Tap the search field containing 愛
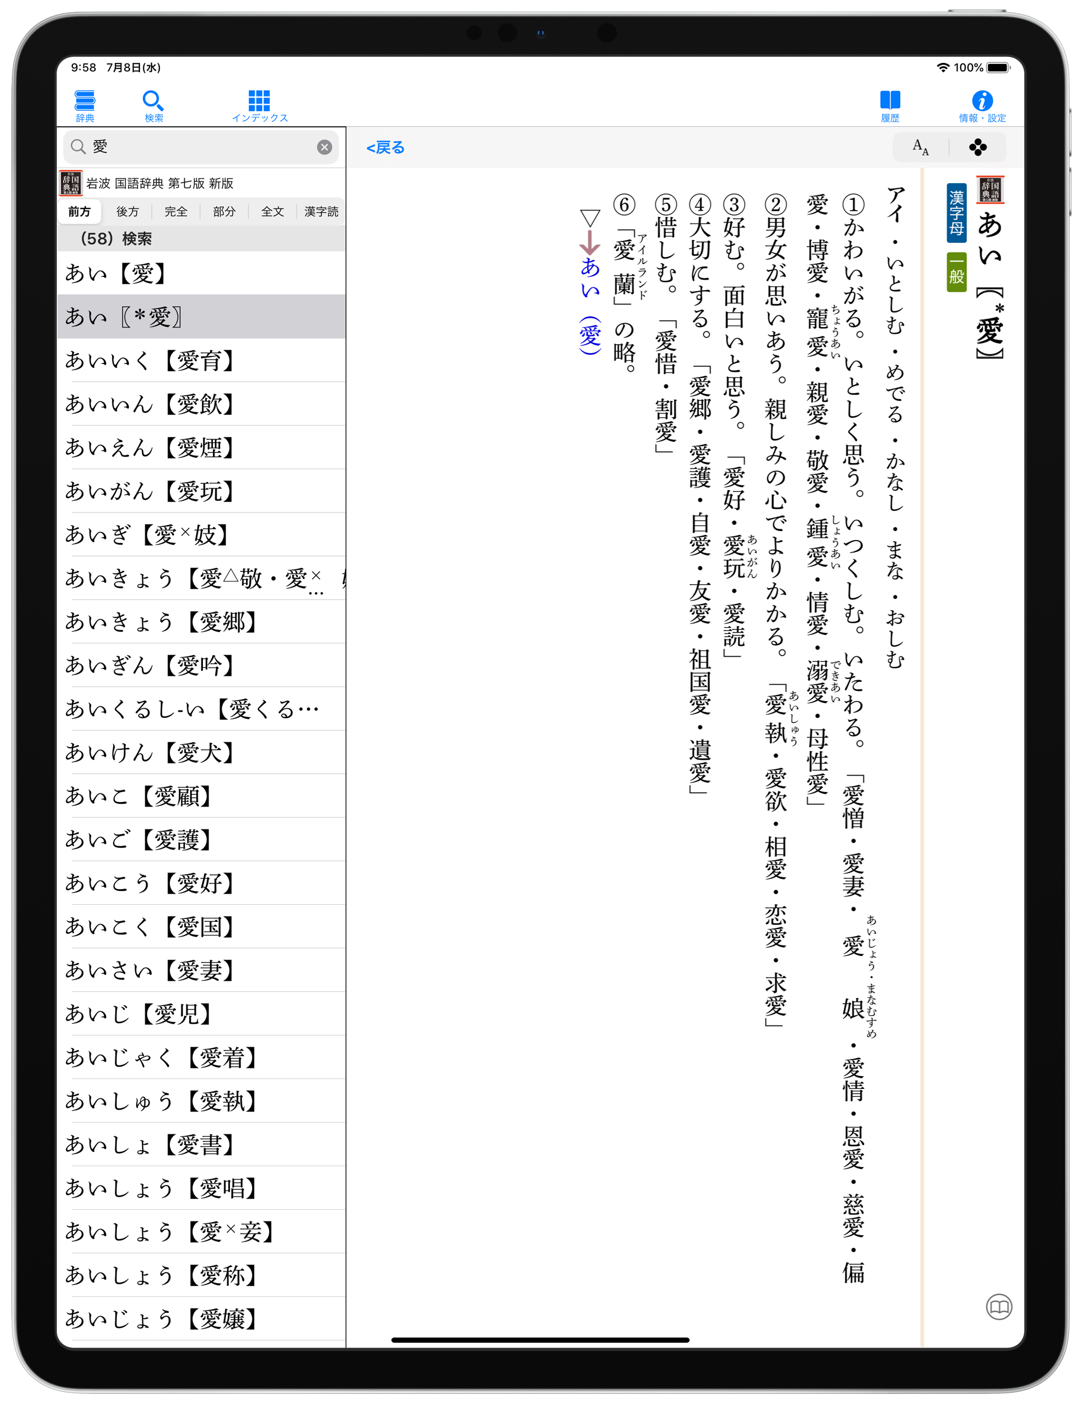 [x=193, y=147]
